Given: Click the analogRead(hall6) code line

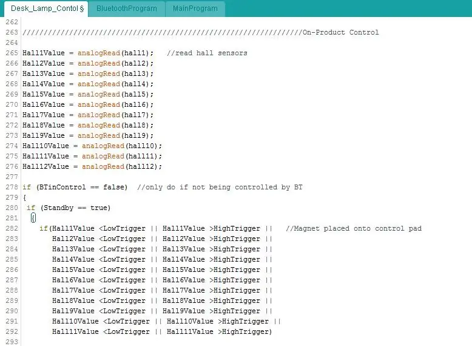Looking at the screenshot, I should [x=88, y=104].
